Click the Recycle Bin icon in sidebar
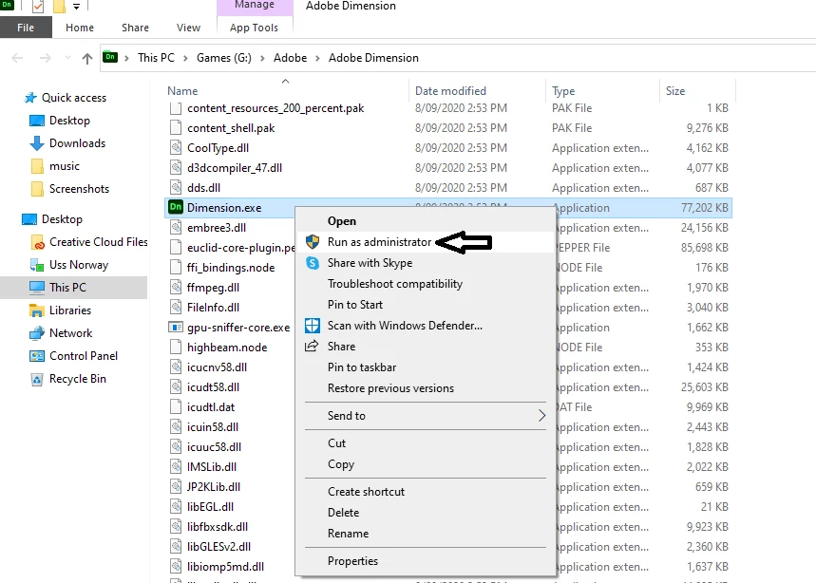The image size is (816, 583). 37,379
